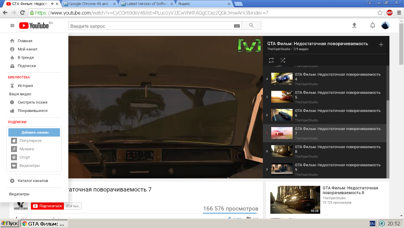Click the AdBlock Plus extension icon
Viewport: 404px width, 228px height.
point(389,13)
